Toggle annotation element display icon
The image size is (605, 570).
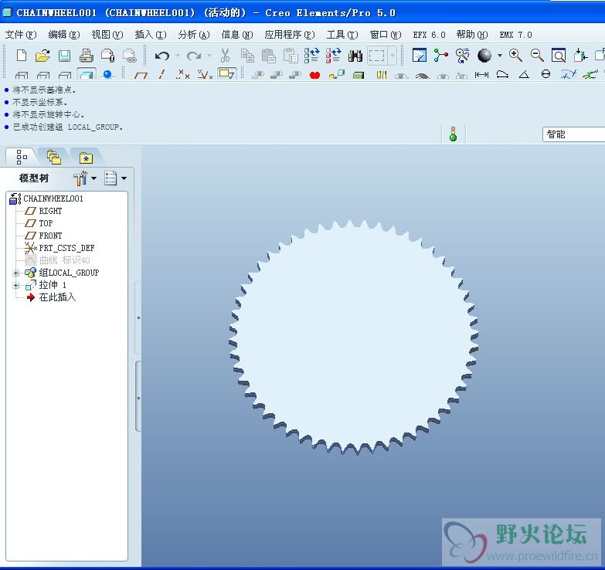226,73
